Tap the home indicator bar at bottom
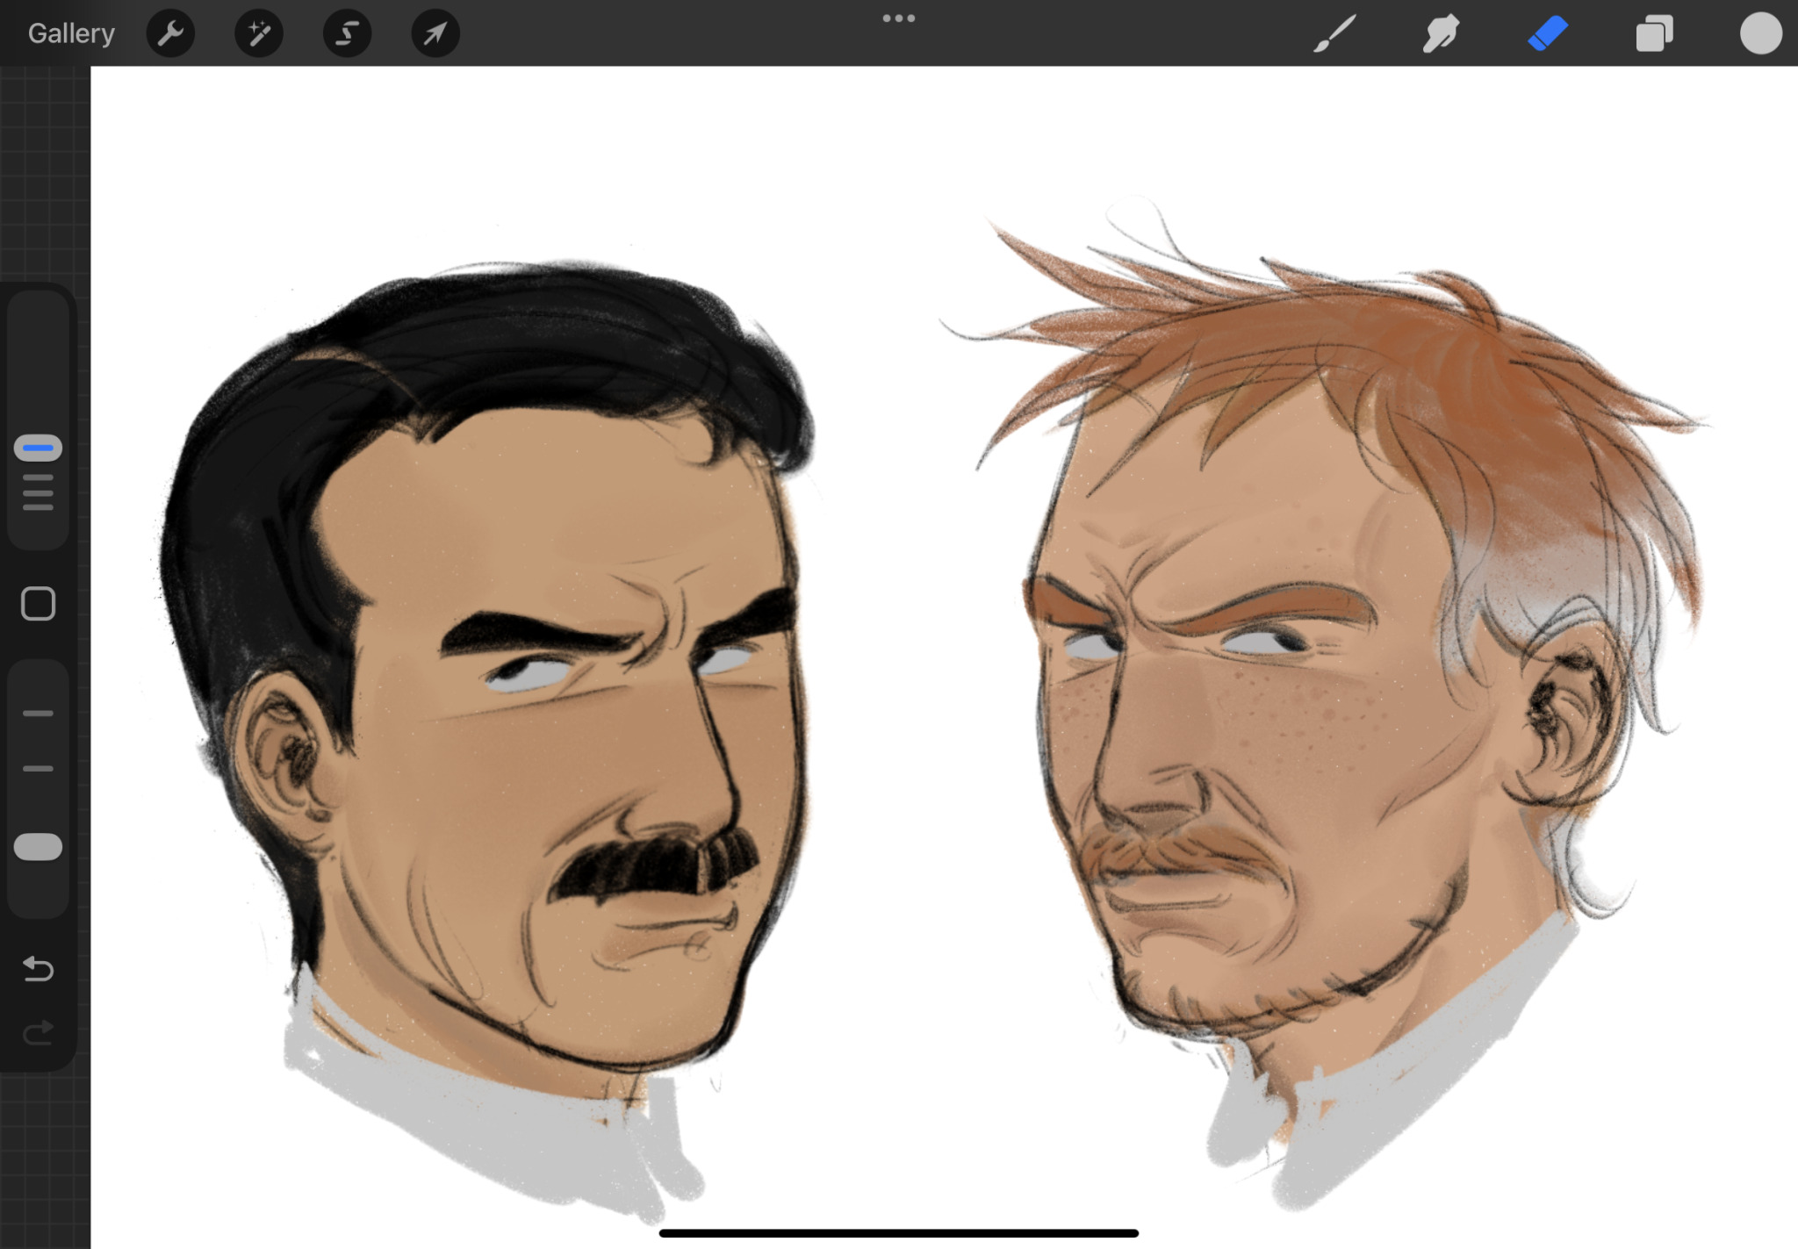Viewport: 1798px width, 1249px height. point(898,1233)
